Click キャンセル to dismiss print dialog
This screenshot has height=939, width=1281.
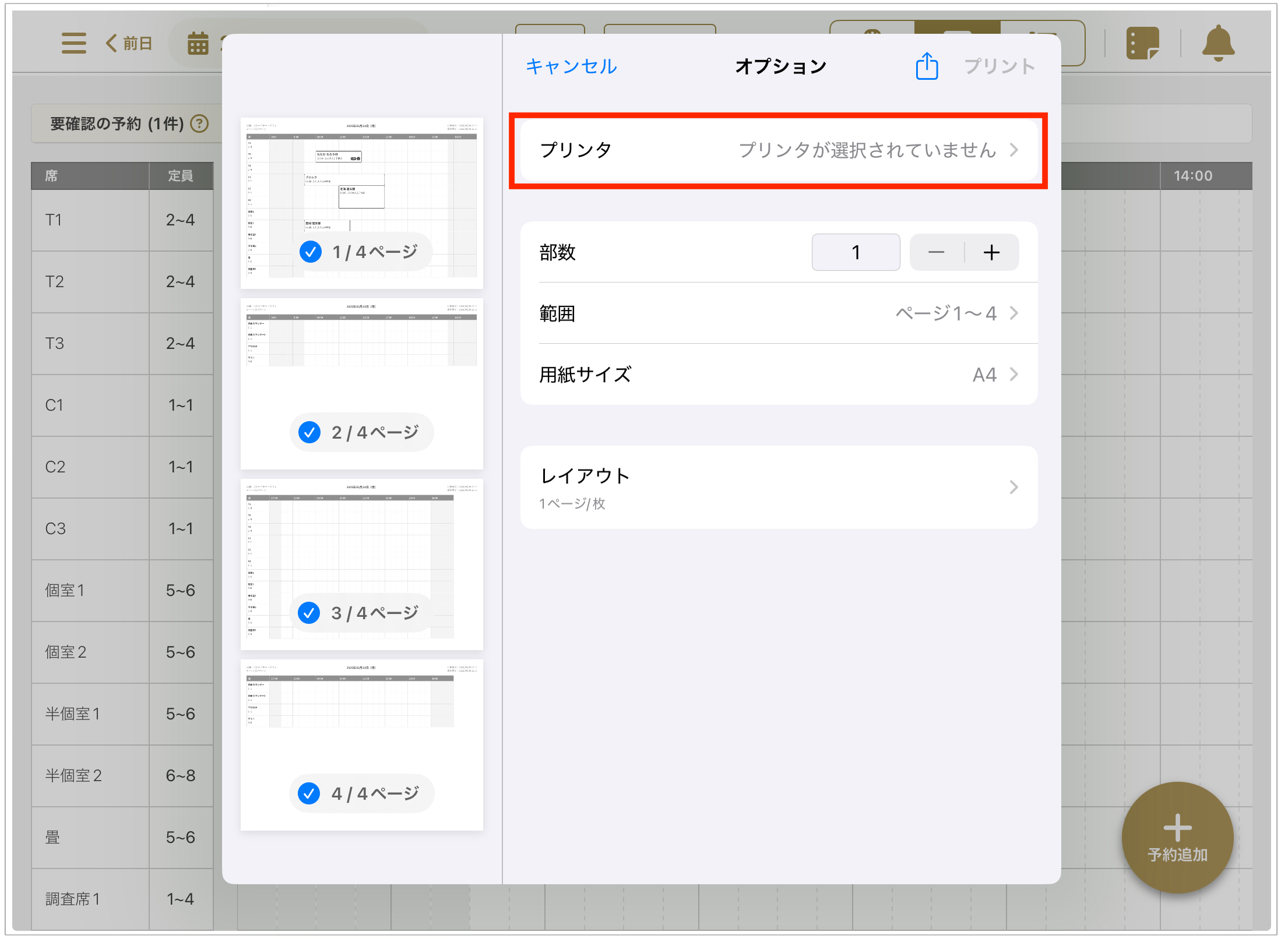[x=571, y=66]
